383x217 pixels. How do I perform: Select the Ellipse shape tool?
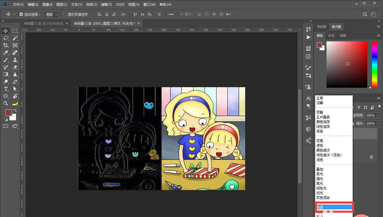6,96
